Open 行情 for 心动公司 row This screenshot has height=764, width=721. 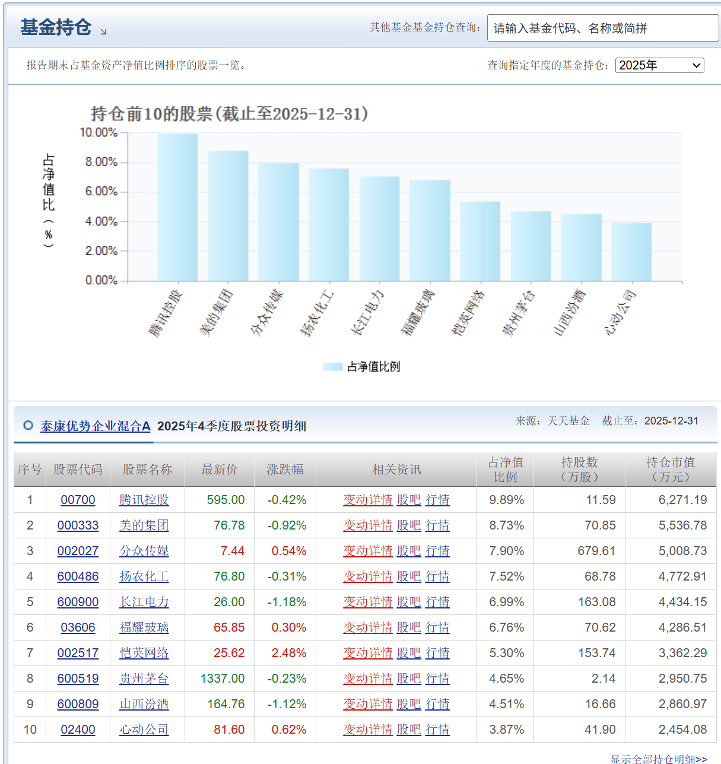[437, 730]
